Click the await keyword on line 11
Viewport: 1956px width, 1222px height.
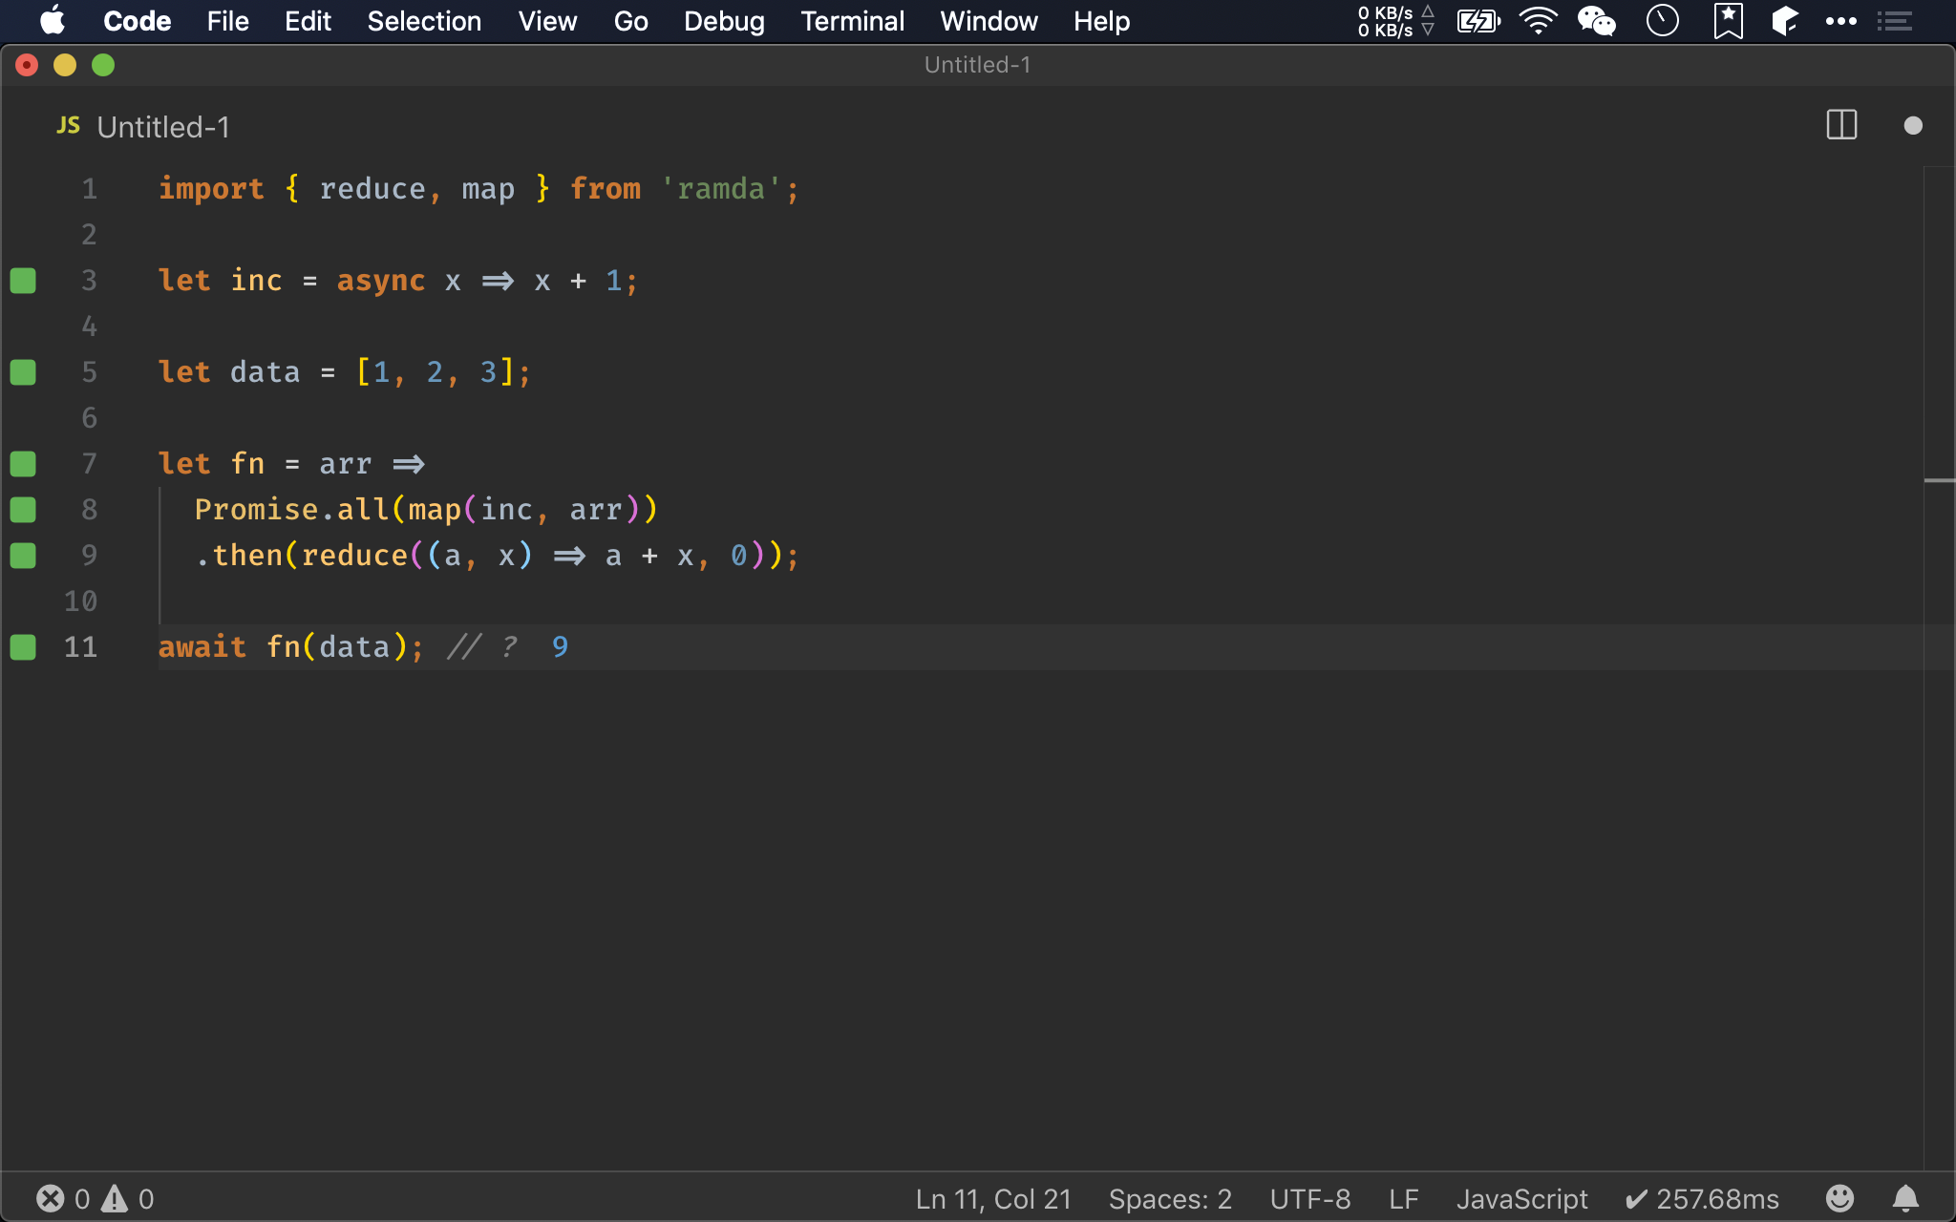[202, 647]
